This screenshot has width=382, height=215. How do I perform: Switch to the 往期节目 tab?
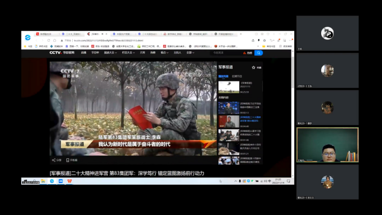click(237, 77)
